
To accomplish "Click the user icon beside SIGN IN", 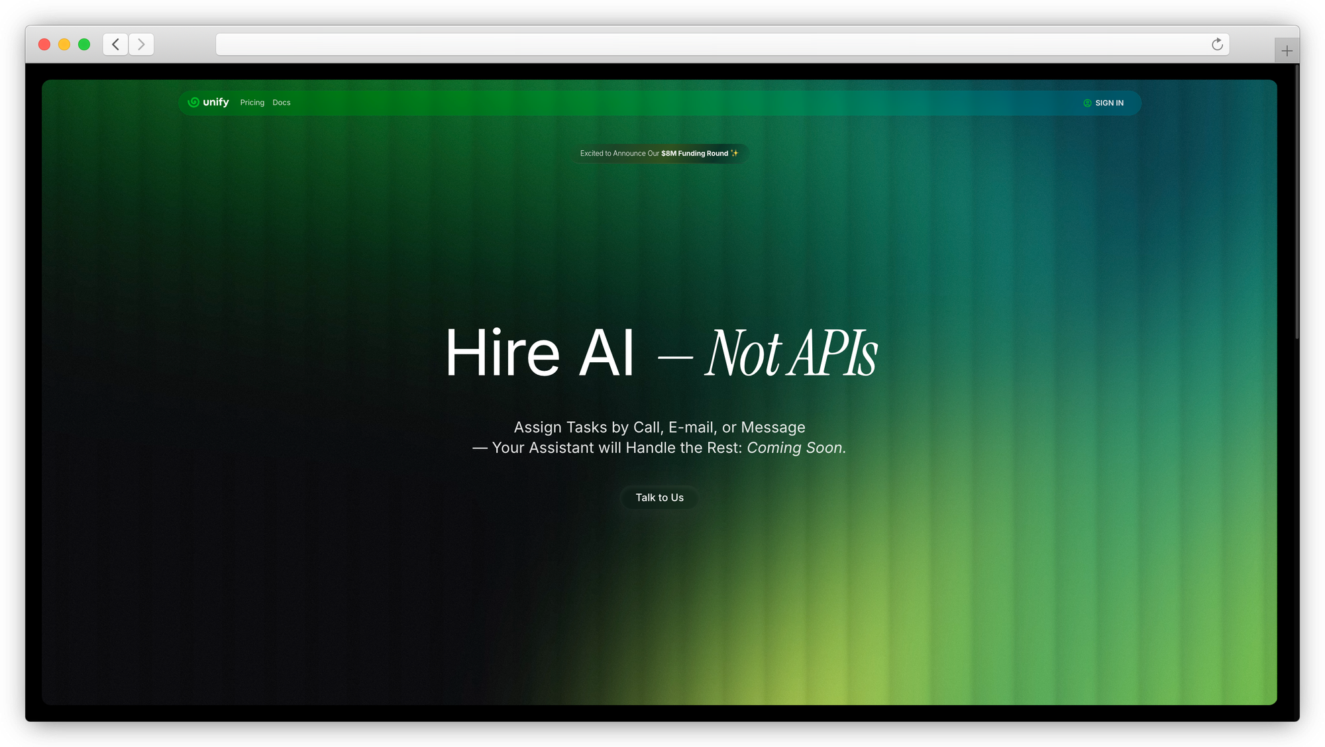I will pos(1087,103).
